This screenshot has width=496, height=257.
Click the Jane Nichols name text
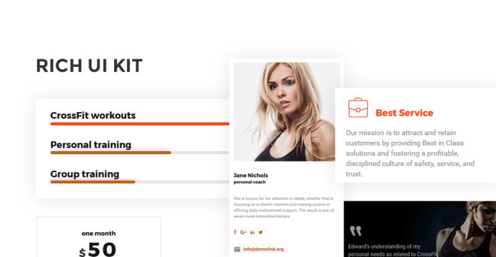click(251, 175)
